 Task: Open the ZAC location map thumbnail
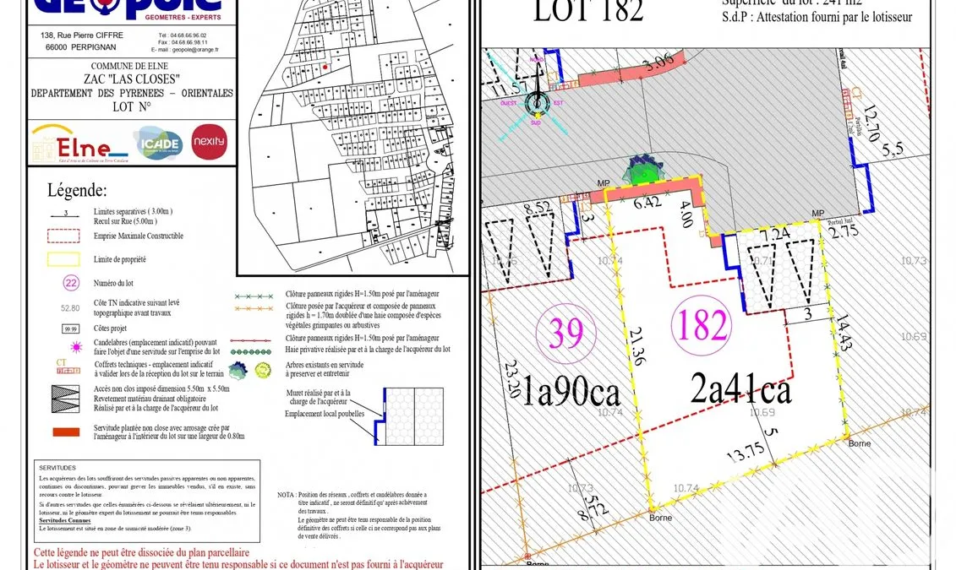click(353, 138)
